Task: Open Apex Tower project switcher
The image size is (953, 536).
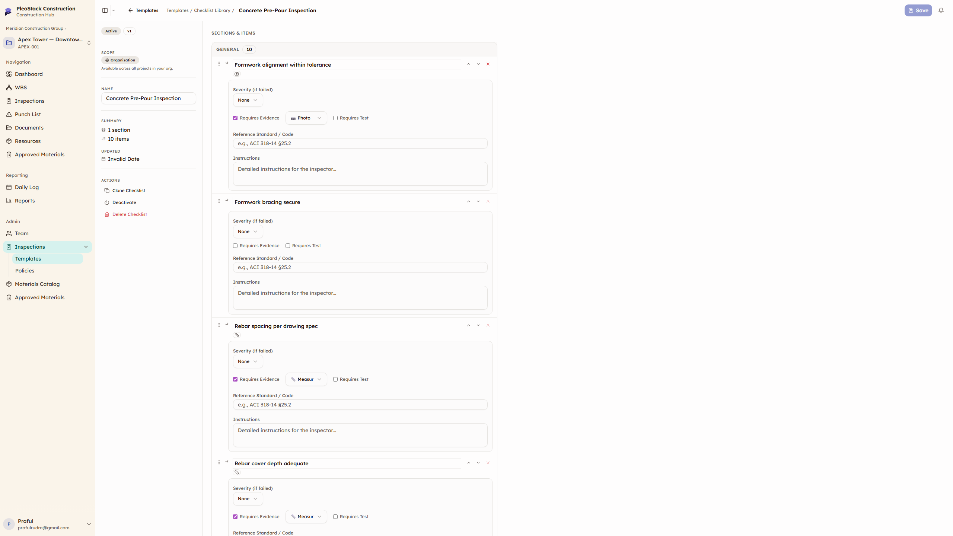Action: click(47, 43)
